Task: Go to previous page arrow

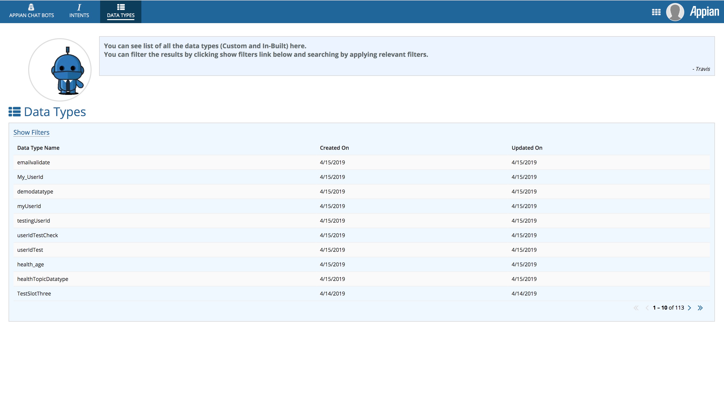Action: tap(647, 308)
